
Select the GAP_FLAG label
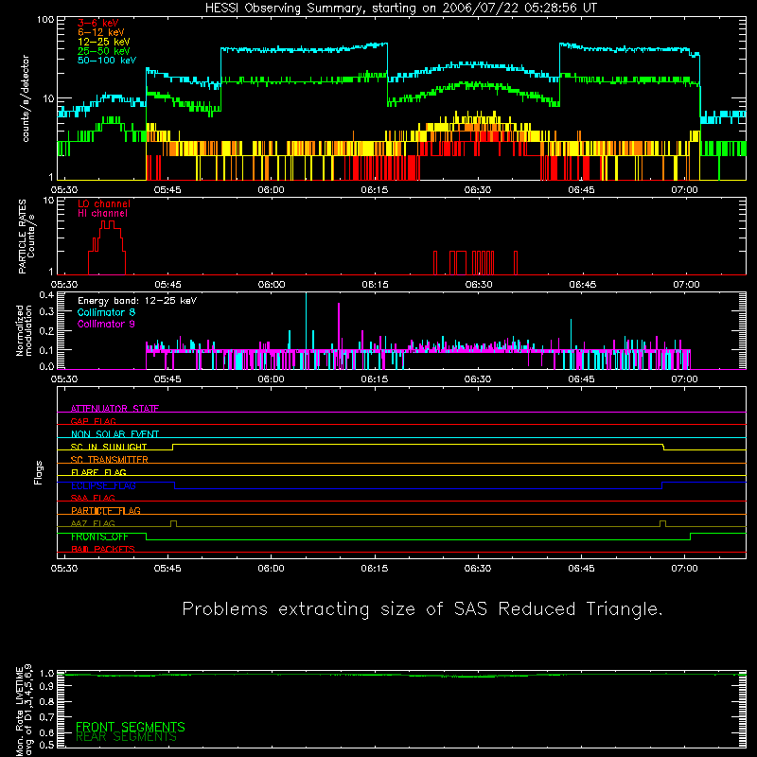[93, 421]
